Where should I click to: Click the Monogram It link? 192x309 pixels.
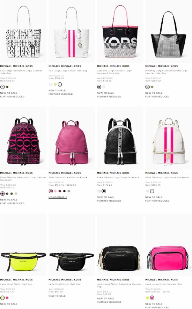coord(58,197)
